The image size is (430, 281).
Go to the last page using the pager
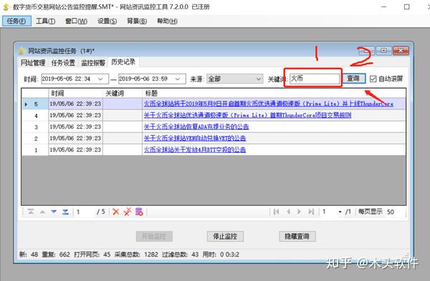(x=311, y=212)
